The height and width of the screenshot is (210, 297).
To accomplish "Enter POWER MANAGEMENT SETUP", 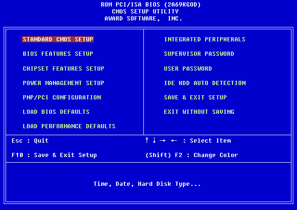I will (x=64, y=83).
